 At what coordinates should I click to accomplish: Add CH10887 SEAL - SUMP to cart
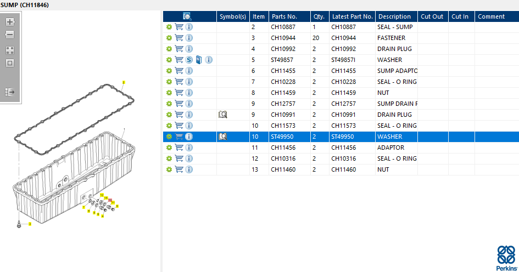(179, 27)
